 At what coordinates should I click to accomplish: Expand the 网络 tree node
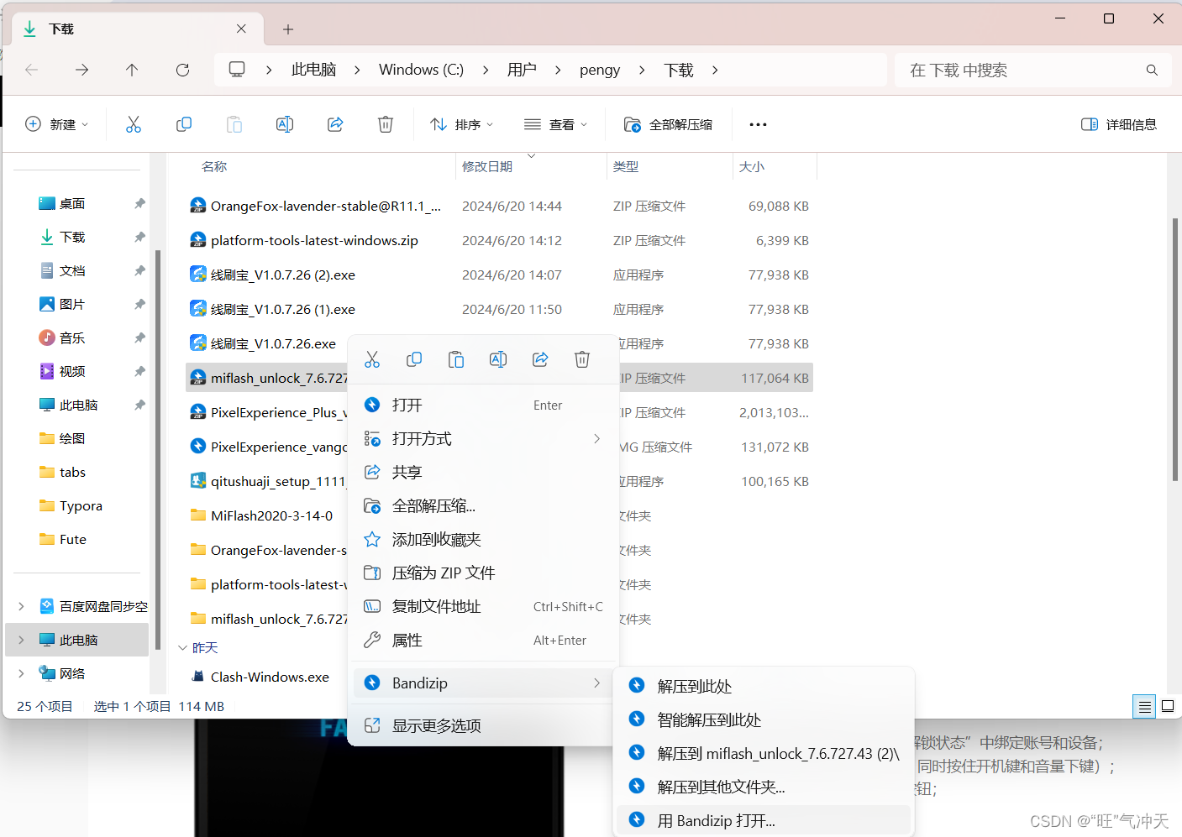21,673
